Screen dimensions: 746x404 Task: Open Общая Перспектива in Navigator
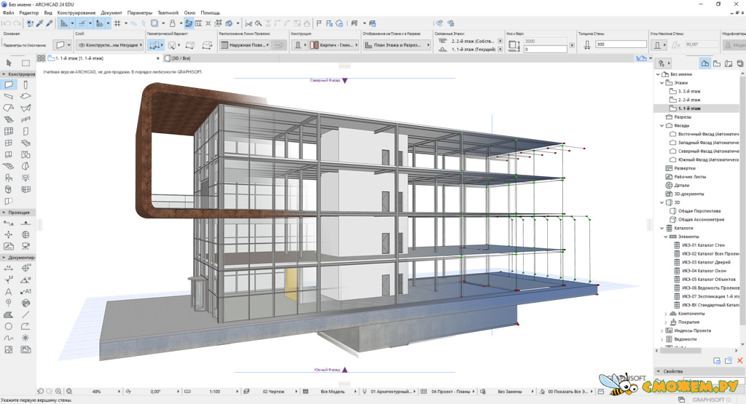[699, 211]
